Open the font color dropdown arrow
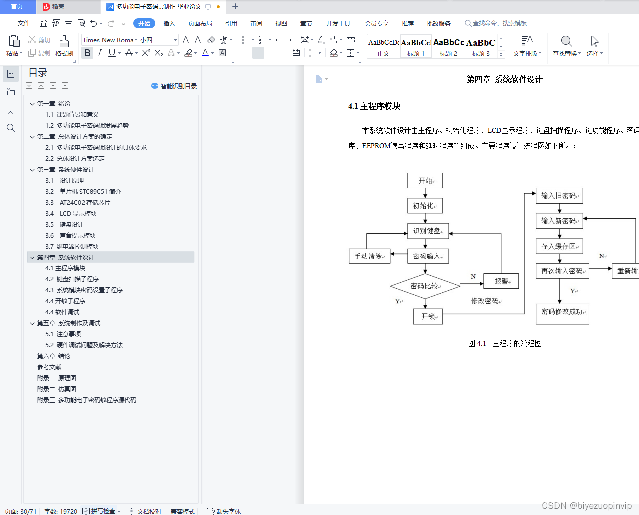The width and height of the screenshot is (639, 515). click(213, 53)
